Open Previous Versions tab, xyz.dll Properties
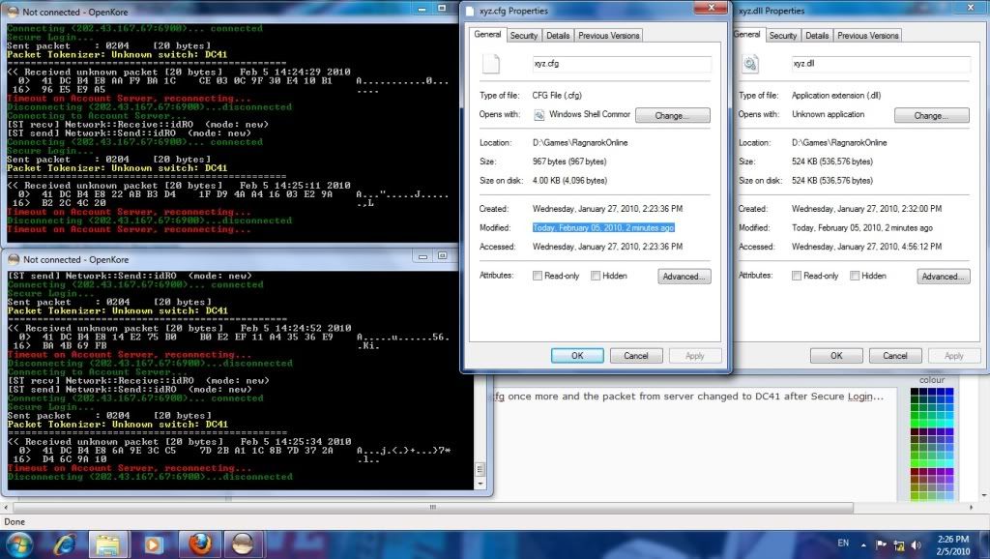The image size is (990, 559). click(x=867, y=36)
